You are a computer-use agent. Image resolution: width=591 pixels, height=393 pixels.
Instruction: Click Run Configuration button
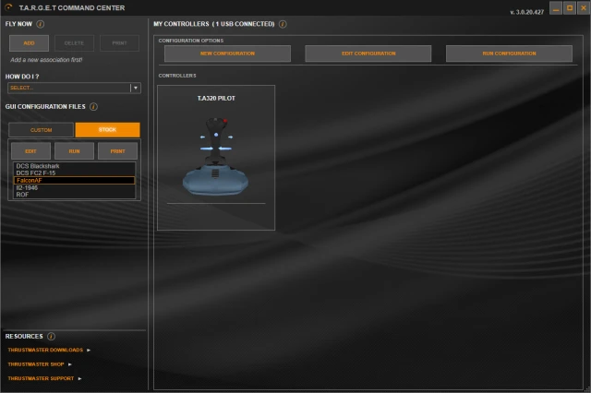(509, 54)
